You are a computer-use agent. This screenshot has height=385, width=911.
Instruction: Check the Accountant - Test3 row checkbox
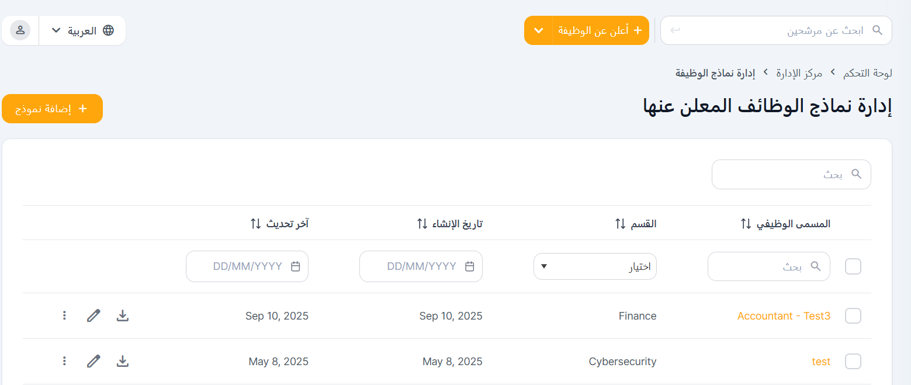point(853,316)
